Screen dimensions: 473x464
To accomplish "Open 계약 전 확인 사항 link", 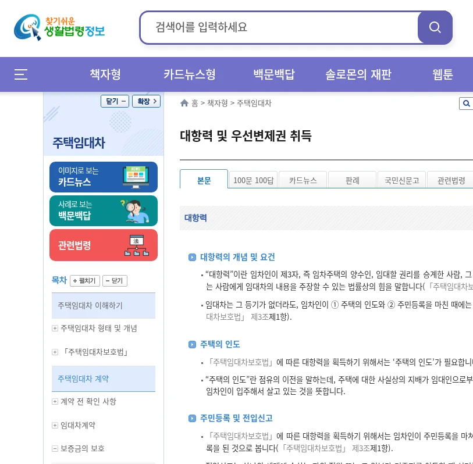I will click(x=88, y=402).
